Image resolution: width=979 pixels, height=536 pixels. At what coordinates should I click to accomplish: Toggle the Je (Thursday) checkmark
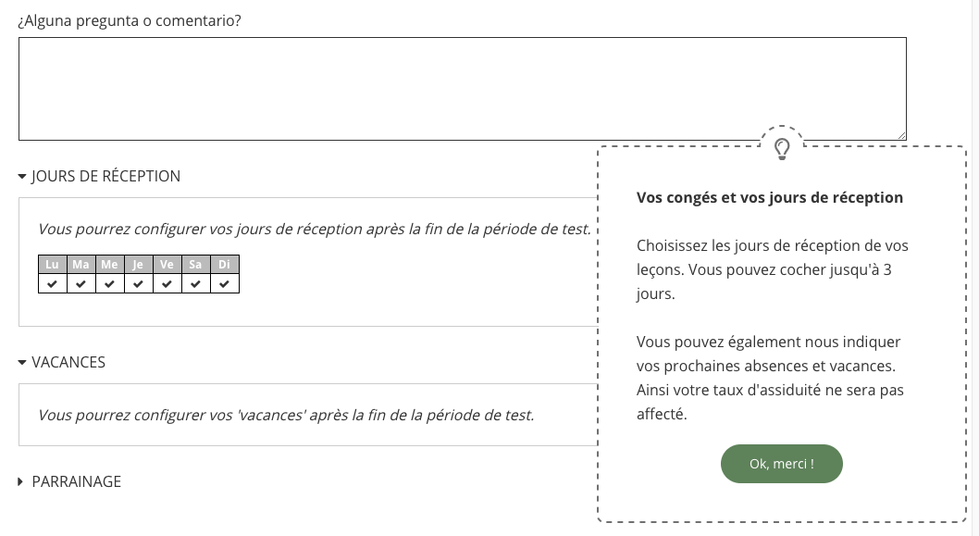coord(138,283)
